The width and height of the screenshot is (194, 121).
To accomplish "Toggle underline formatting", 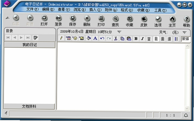I will point(149,39).
